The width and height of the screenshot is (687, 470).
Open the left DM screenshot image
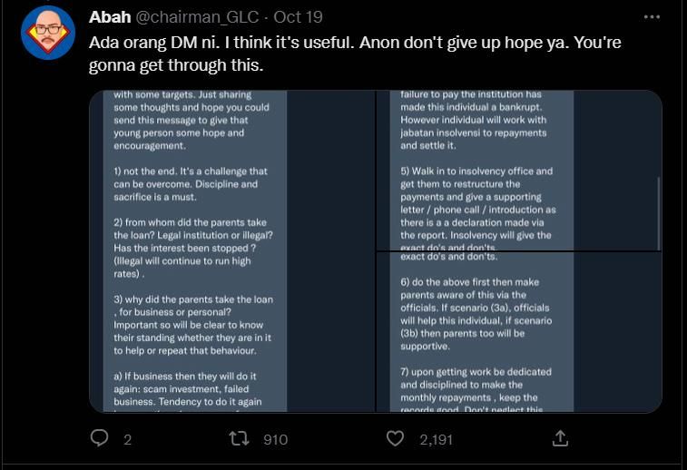pyautogui.click(x=231, y=251)
